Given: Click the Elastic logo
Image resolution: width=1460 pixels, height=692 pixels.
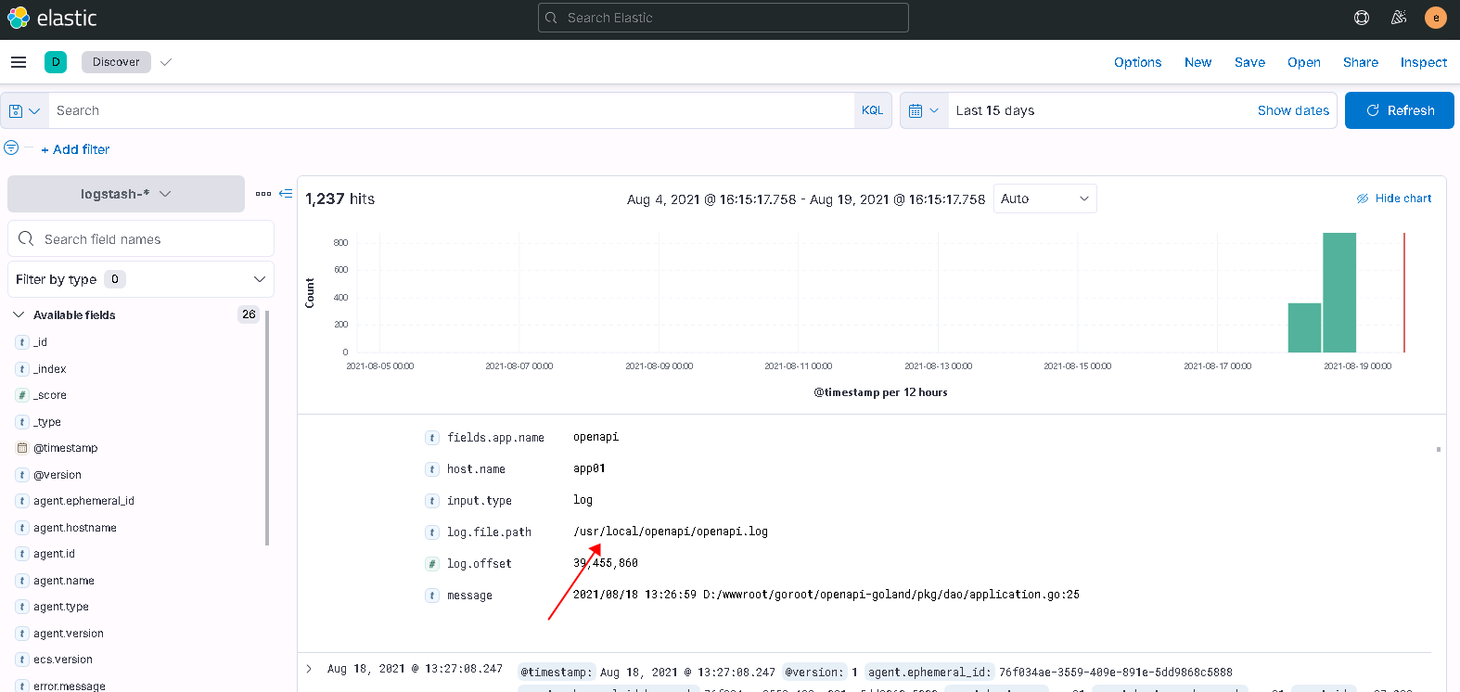Looking at the screenshot, I should 52,18.
